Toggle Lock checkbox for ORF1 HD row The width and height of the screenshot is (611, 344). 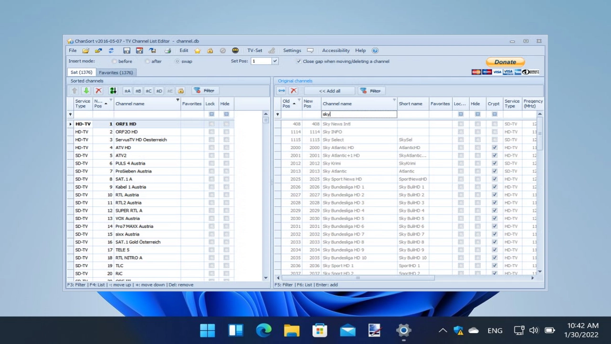click(211, 124)
